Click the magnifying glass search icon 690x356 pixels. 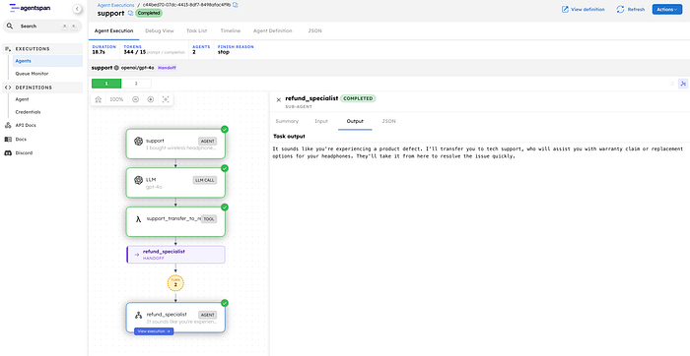[x=10, y=27]
